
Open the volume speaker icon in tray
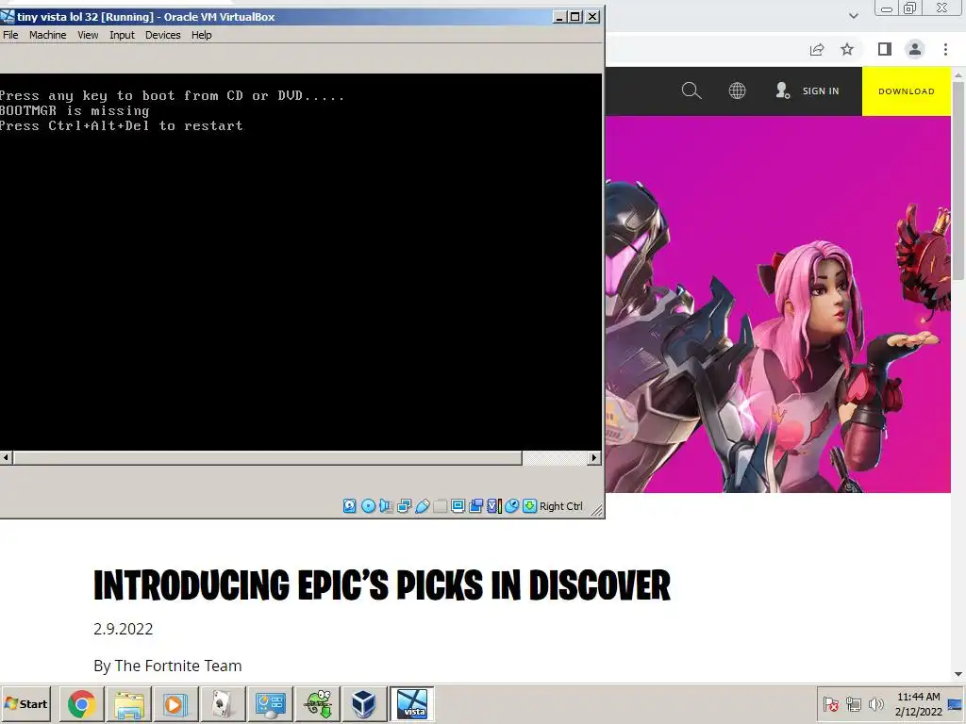(875, 703)
